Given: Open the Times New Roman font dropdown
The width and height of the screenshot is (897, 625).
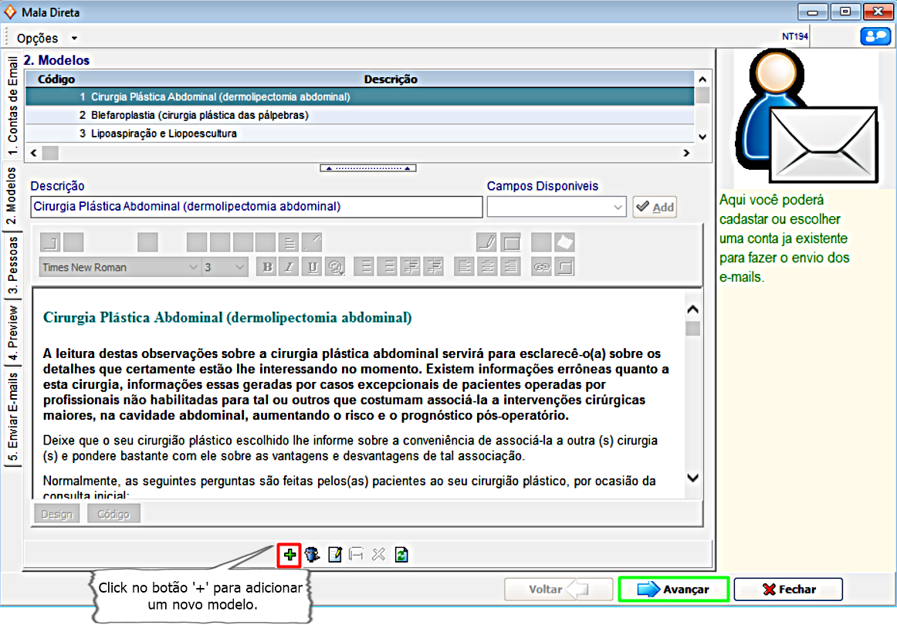Looking at the screenshot, I should pyautogui.click(x=193, y=267).
